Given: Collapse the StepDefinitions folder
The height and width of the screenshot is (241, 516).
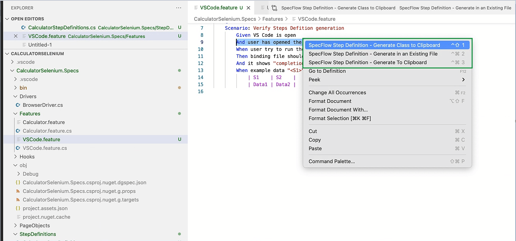Looking at the screenshot, I should pyautogui.click(x=15, y=234).
